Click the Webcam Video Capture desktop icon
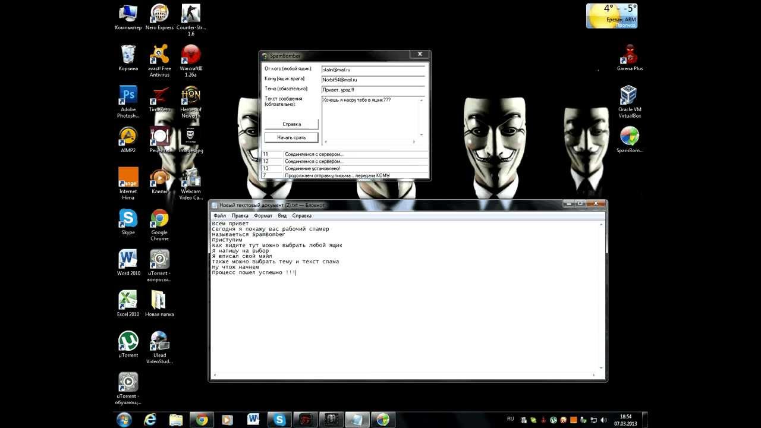 coord(191,184)
